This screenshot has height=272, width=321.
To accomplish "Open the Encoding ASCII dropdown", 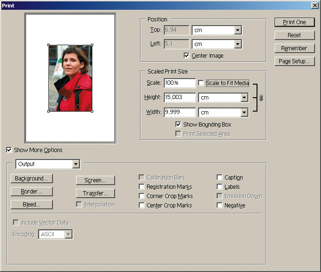I will pos(68,234).
